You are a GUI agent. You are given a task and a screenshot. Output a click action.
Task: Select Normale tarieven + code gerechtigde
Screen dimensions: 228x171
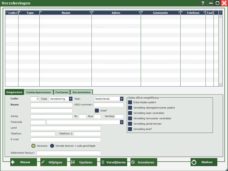(x=52, y=146)
